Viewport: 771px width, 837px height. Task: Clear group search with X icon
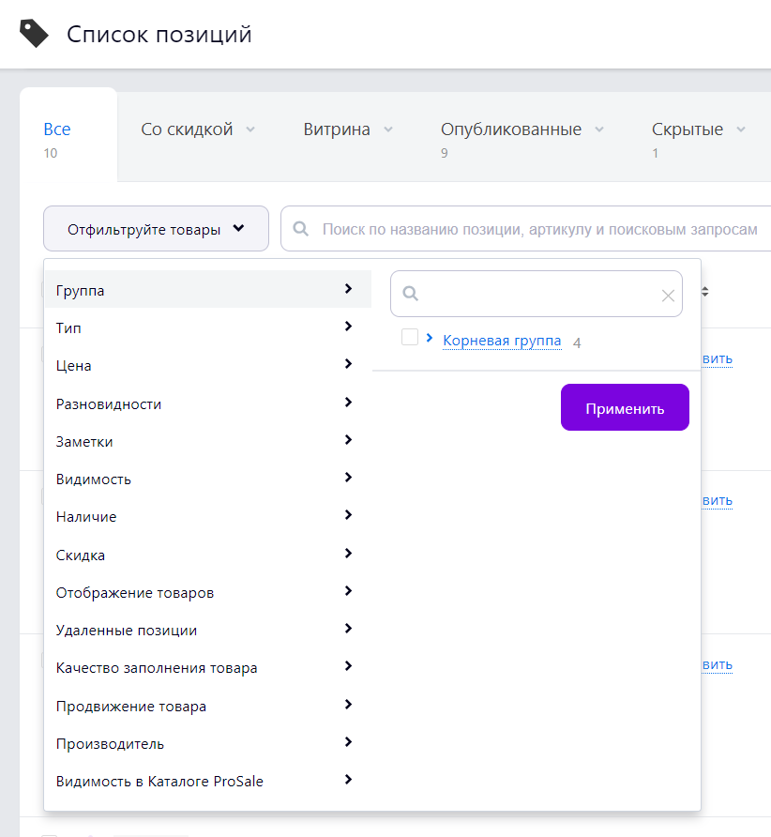coord(668,296)
